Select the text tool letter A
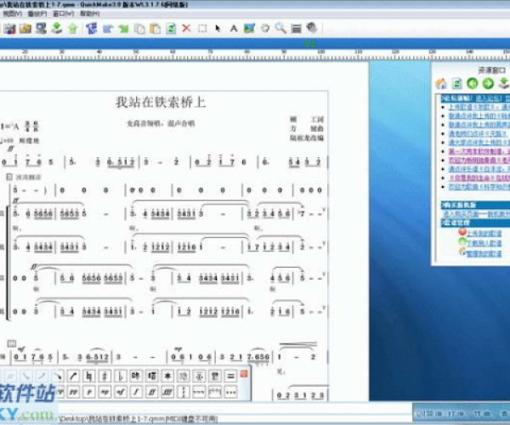510x425 pixels. point(234,29)
